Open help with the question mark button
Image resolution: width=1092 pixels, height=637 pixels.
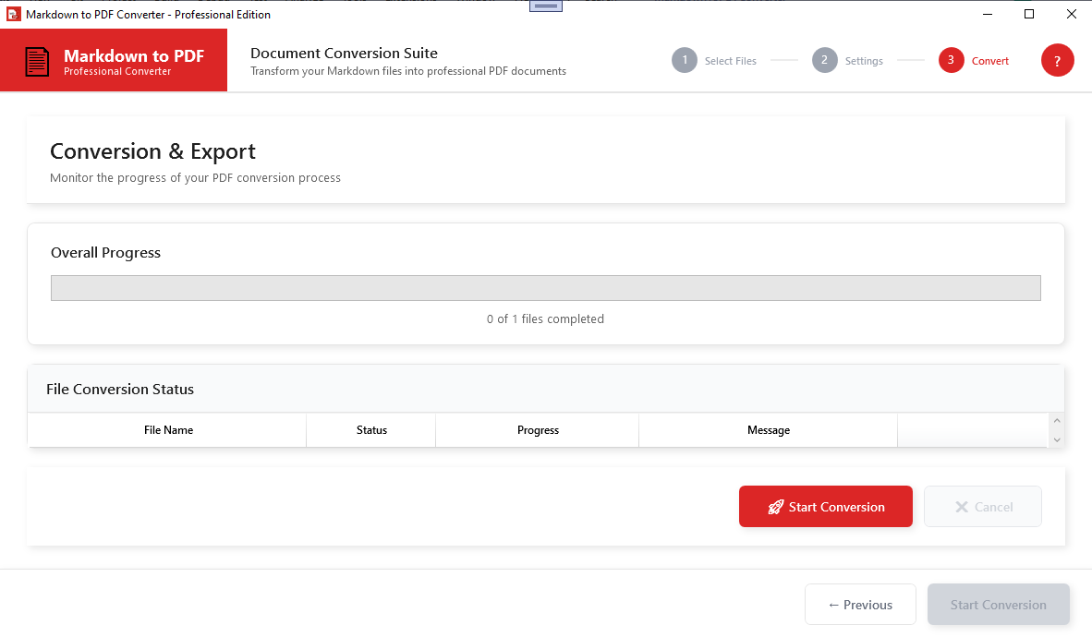coord(1057,61)
